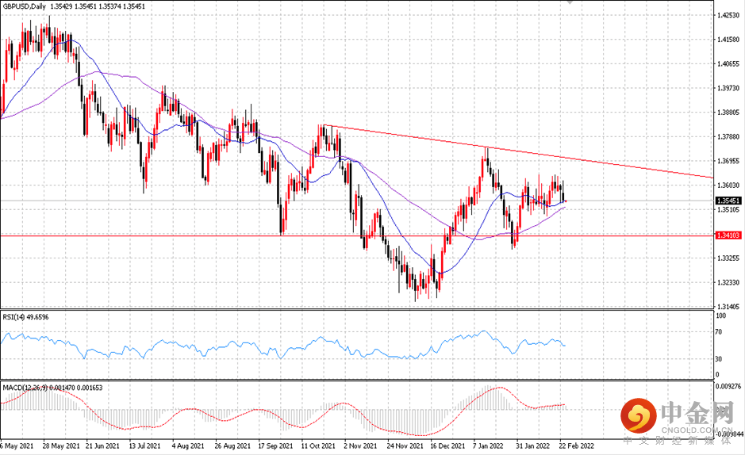Image resolution: width=745 pixels, height=455 pixels.
Task: Click the 1.38805 price axis label
Action: (x=728, y=113)
